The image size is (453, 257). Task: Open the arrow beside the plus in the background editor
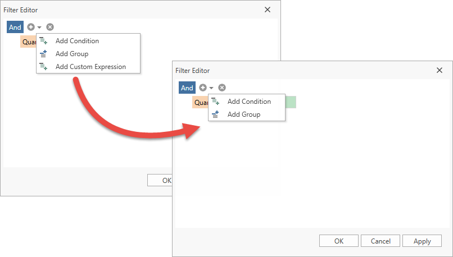[x=39, y=27]
